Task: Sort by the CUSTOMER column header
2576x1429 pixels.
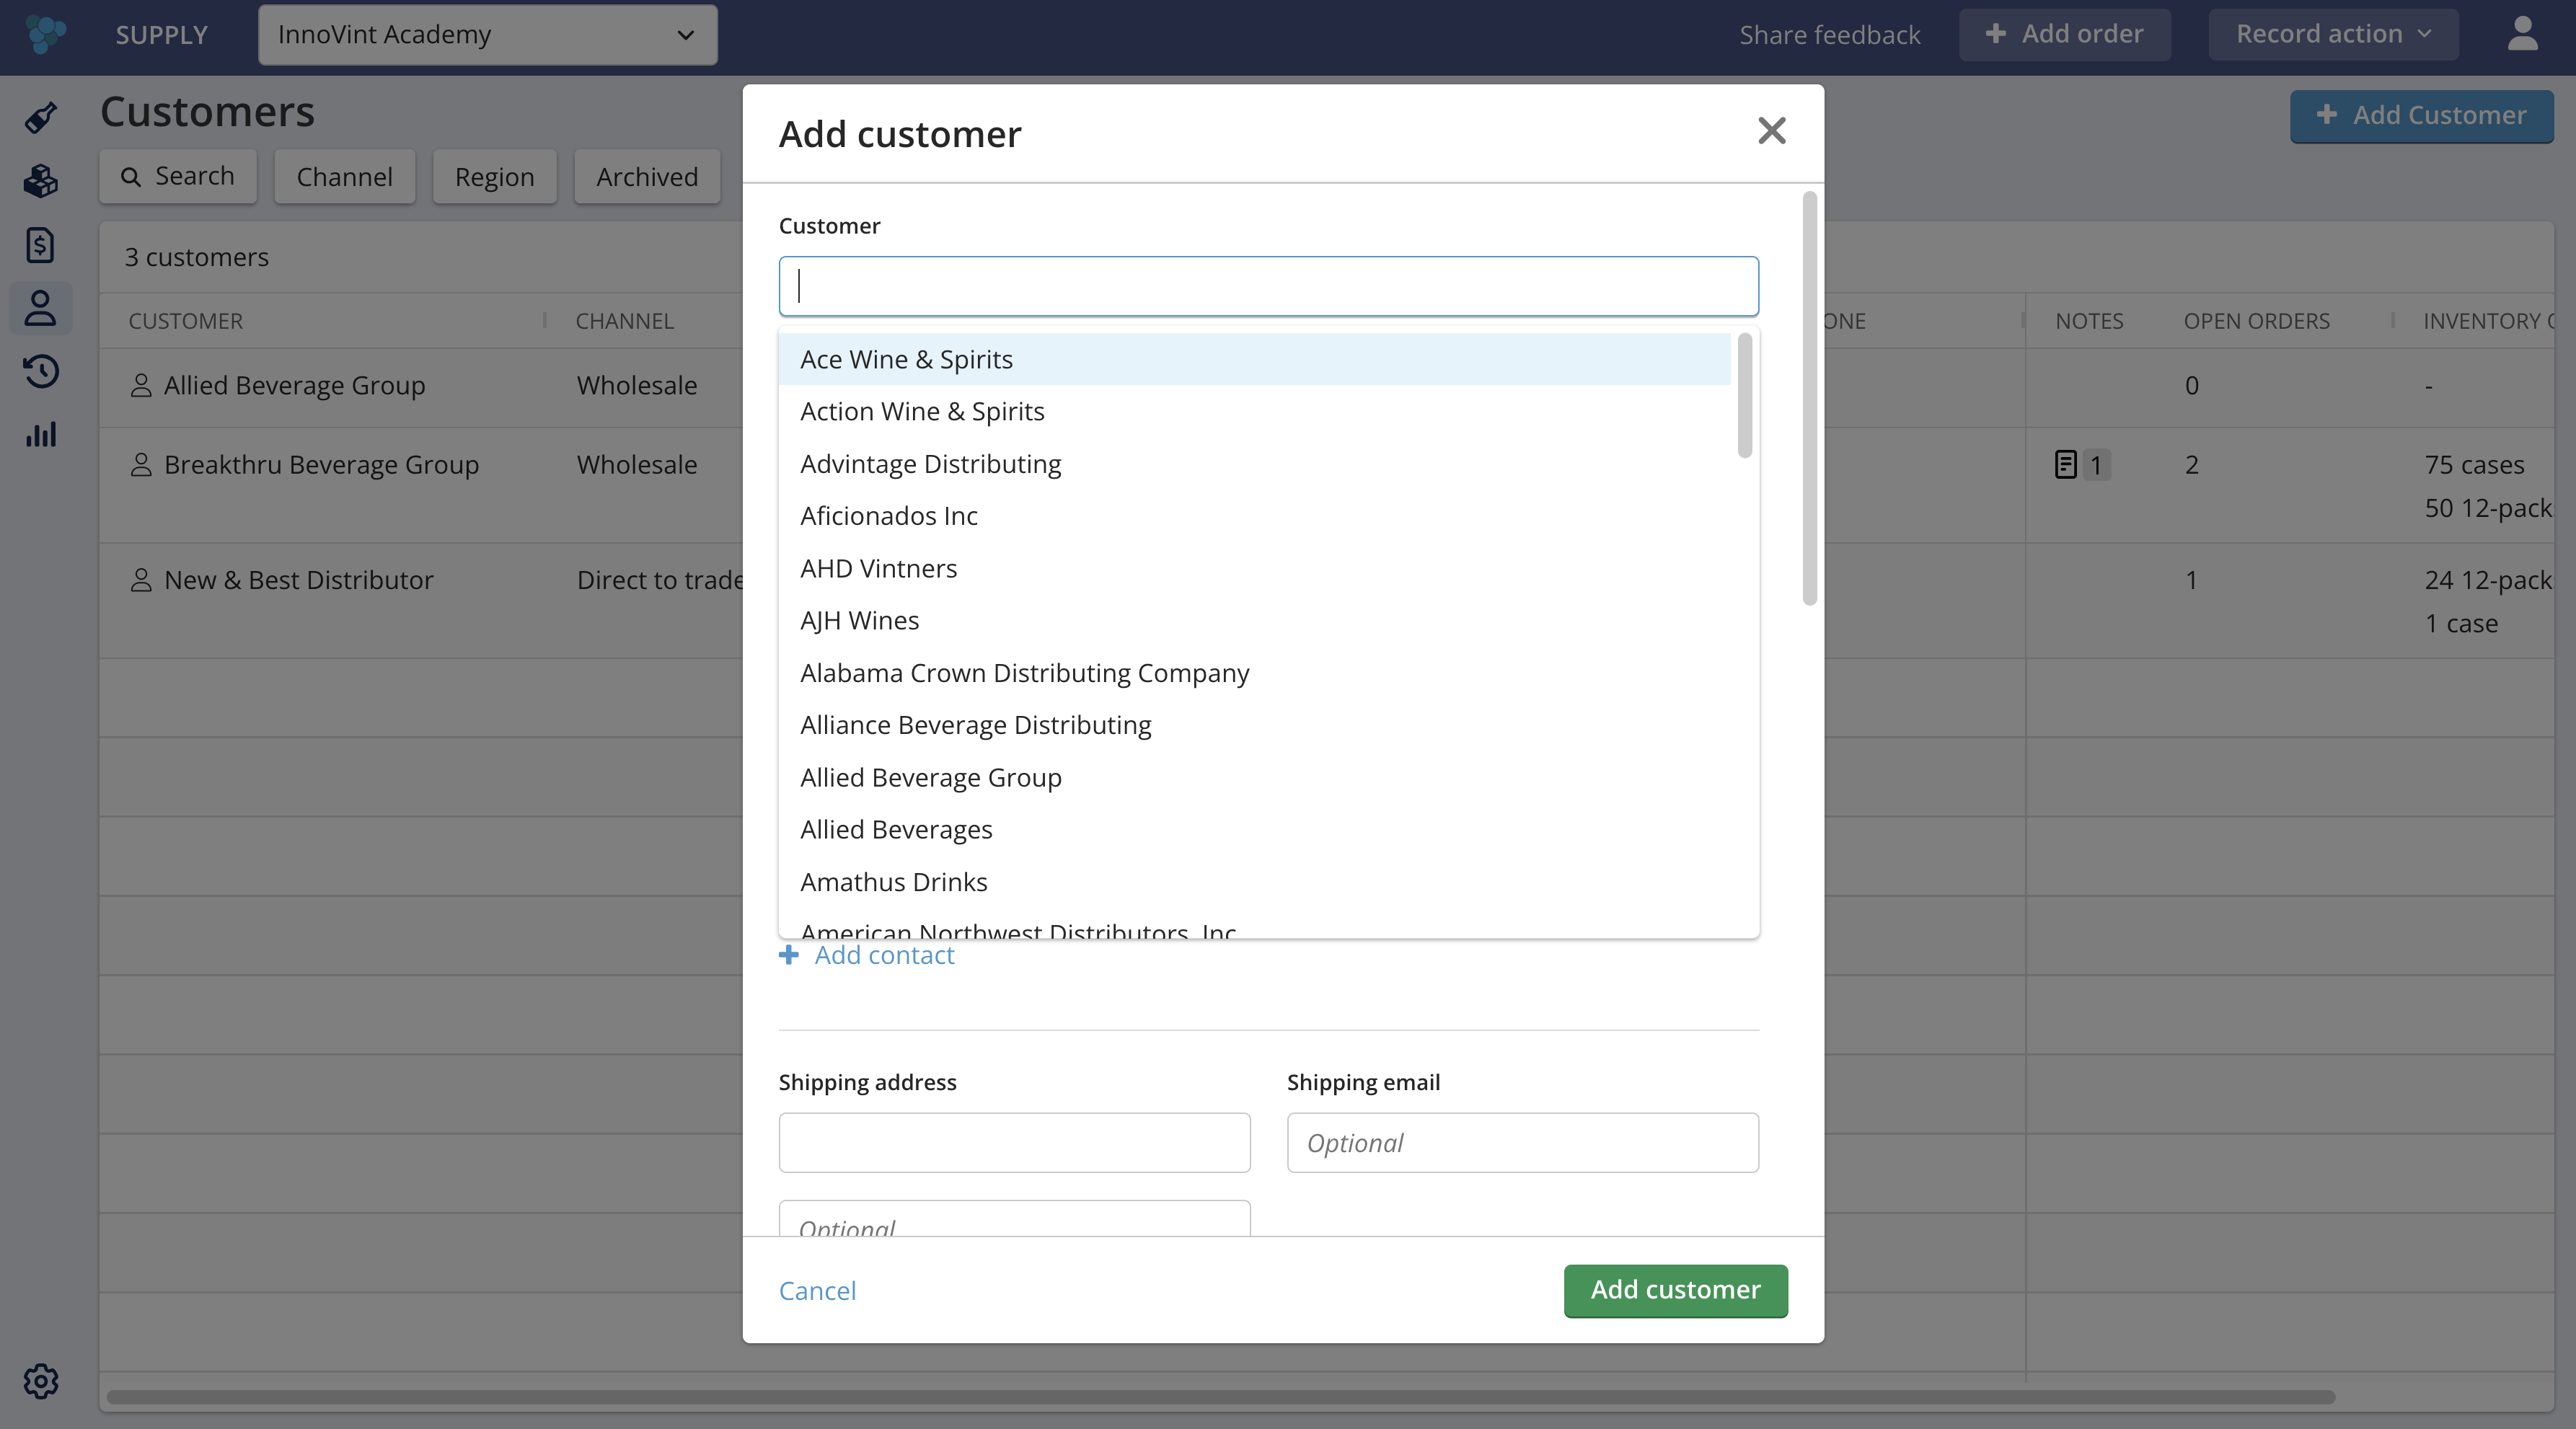Action: 185,321
